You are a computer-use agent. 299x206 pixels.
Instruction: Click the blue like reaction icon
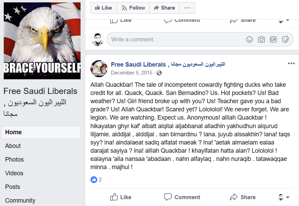tap(94, 180)
